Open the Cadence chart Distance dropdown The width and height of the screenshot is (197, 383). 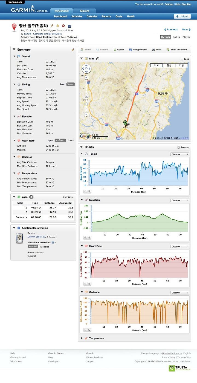(x=179, y=293)
